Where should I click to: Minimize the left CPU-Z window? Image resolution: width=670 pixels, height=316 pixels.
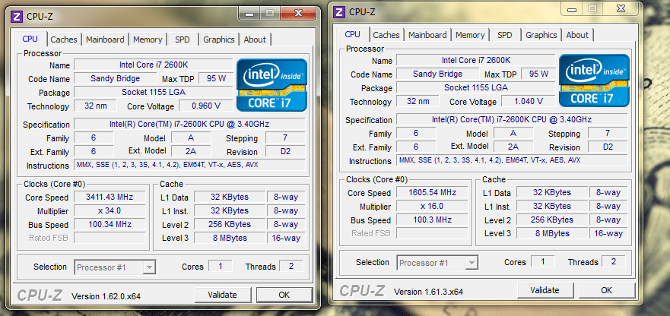coord(249,13)
